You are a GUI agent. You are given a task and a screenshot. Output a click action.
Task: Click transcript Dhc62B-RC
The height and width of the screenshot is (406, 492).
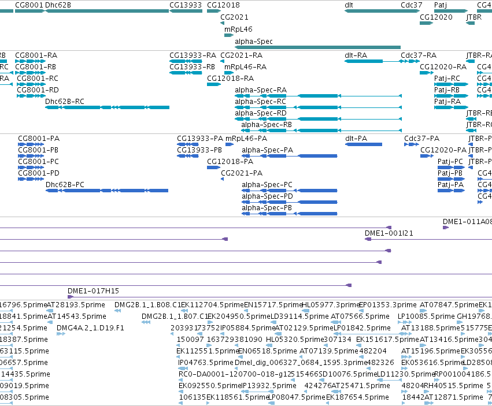107,107
